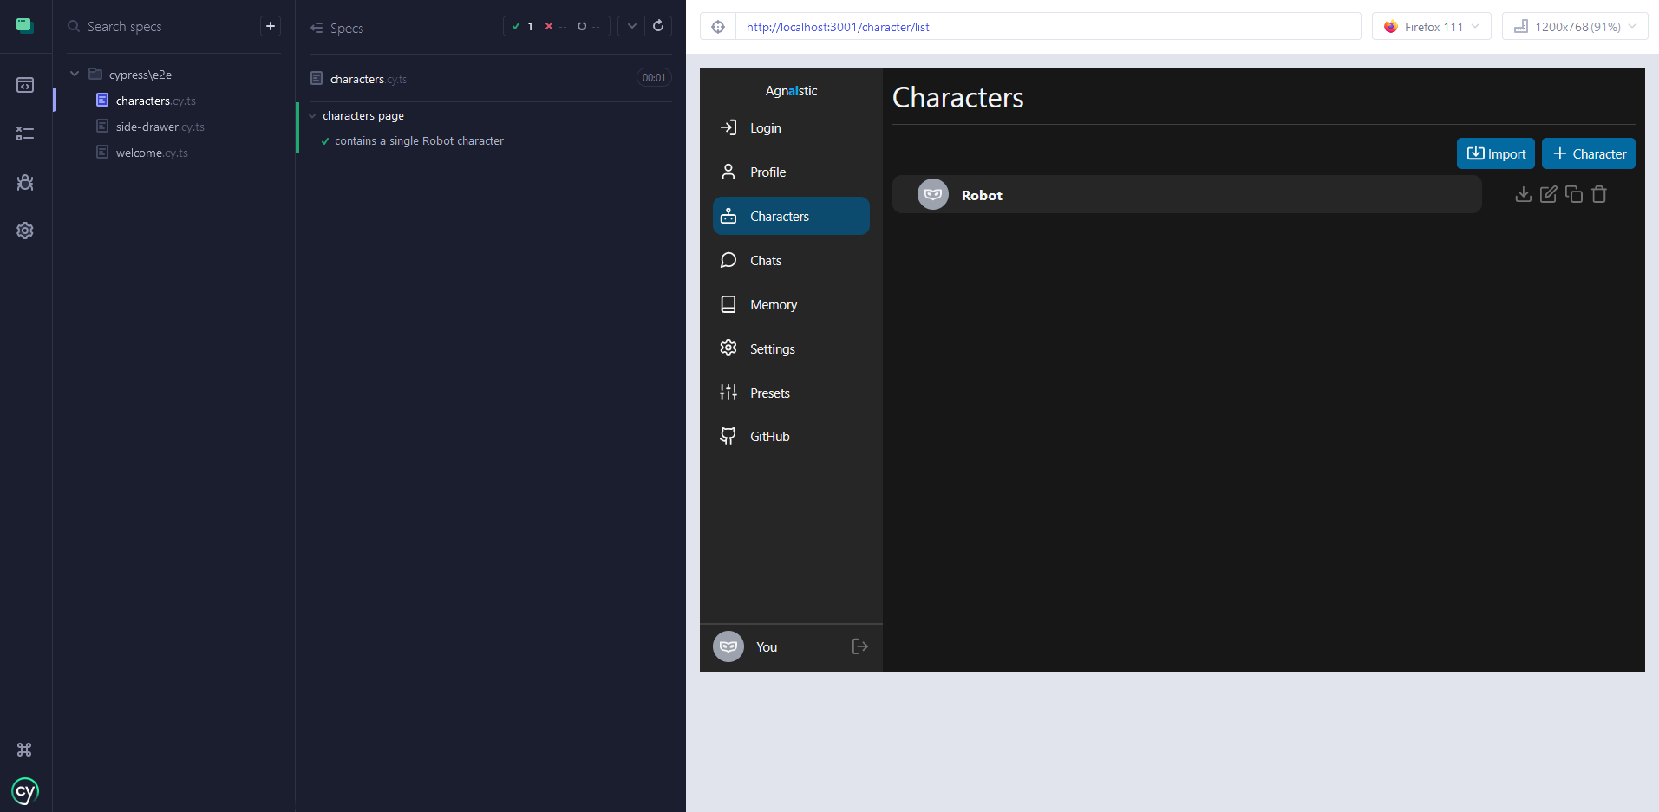Viewport: 1659px width, 812px height.
Task: Add a new spec with plus button
Action: (x=271, y=26)
